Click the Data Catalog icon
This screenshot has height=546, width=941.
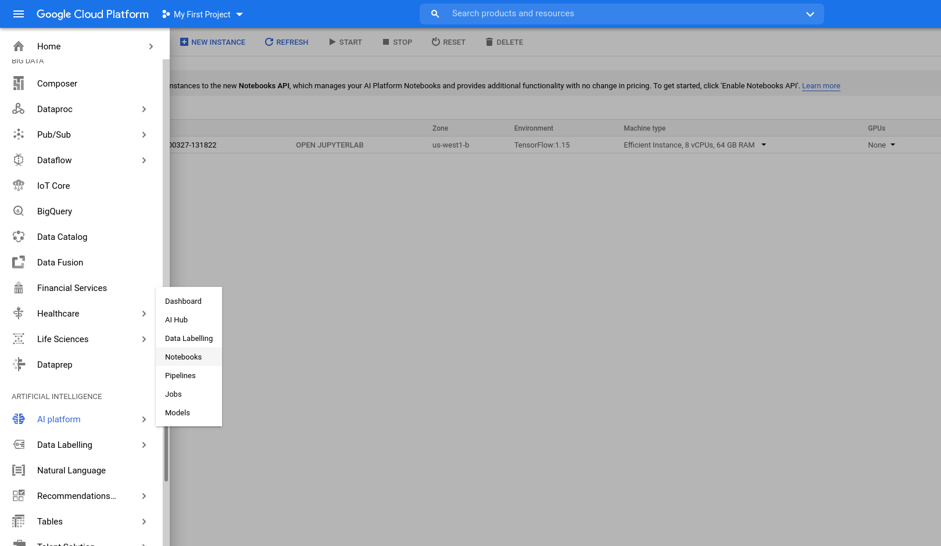(19, 237)
